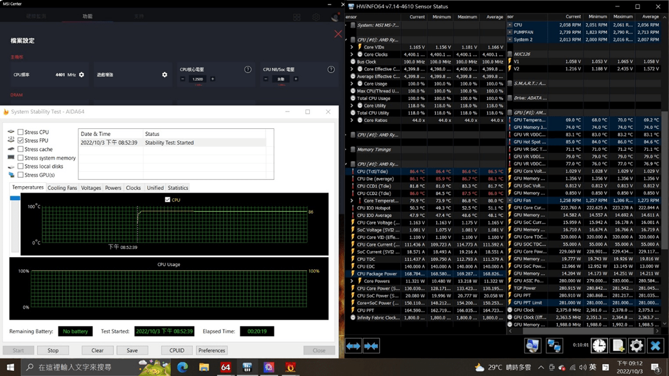Click help icon for CPU core voltage
This screenshot has width=669, height=376.
(247, 69)
